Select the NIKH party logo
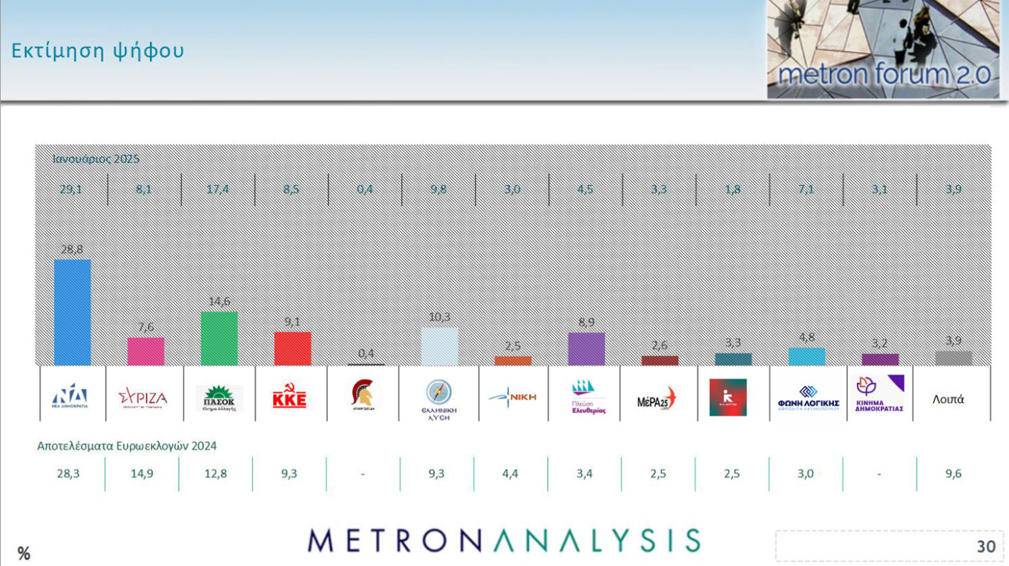 coord(513,396)
